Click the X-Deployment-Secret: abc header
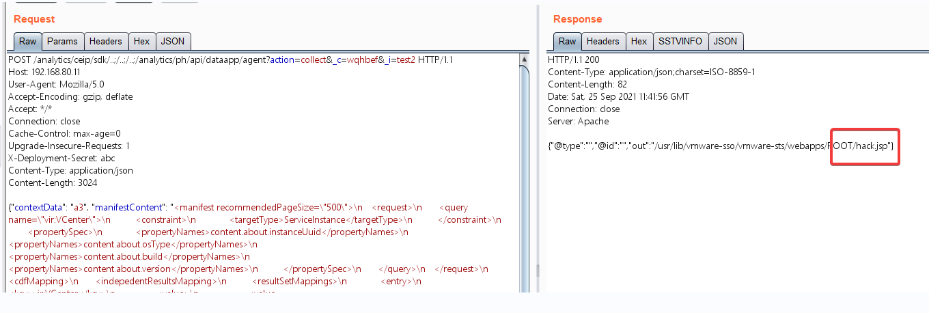The width and height of the screenshot is (929, 313). [x=62, y=159]
